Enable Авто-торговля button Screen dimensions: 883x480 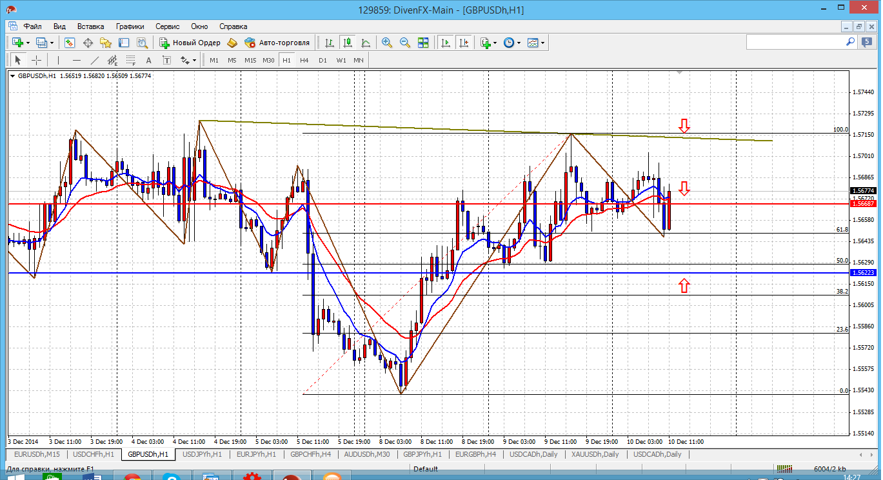[x=277, y=43]
